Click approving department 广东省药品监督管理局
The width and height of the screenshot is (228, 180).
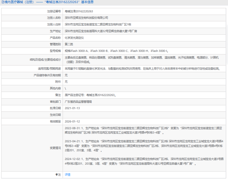(x=78, y=102)
